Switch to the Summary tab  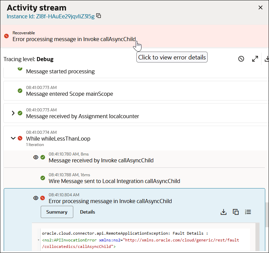(57, 212)
